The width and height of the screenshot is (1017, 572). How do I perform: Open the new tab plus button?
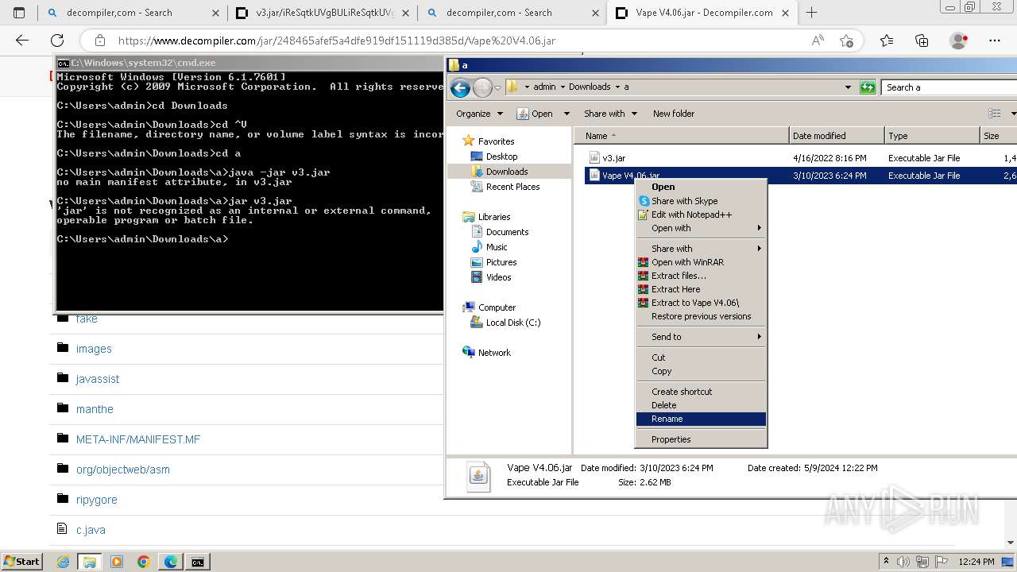(x=811, y=13)
